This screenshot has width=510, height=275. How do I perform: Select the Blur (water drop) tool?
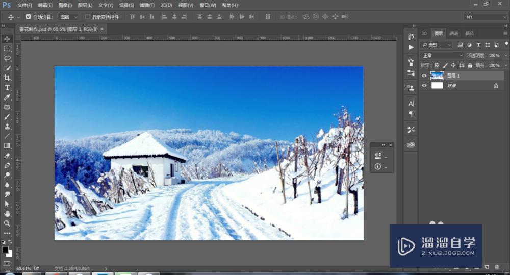pyautogui.click(x=7, y=185)
